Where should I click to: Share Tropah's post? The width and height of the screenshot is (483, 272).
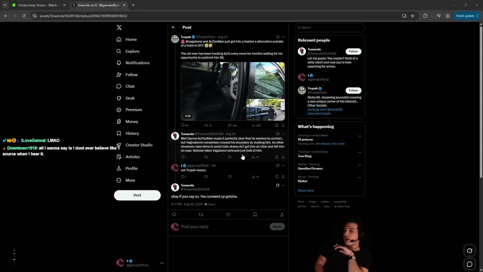(283, 125)
